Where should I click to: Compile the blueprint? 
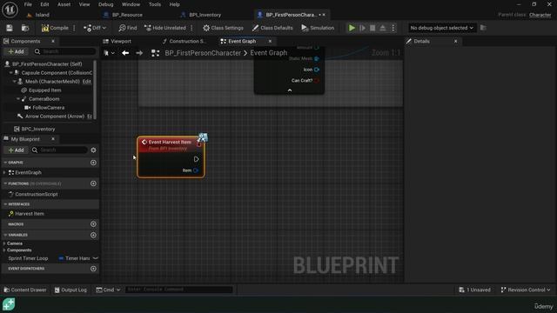coord(55,28)
